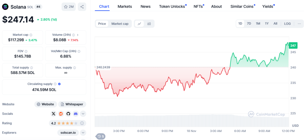Open the GitHub social icon

tap(68, 114)
